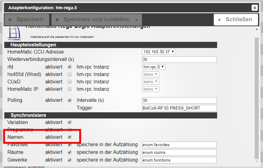
Task: Click the 'Räume' label
Action: 15,152
